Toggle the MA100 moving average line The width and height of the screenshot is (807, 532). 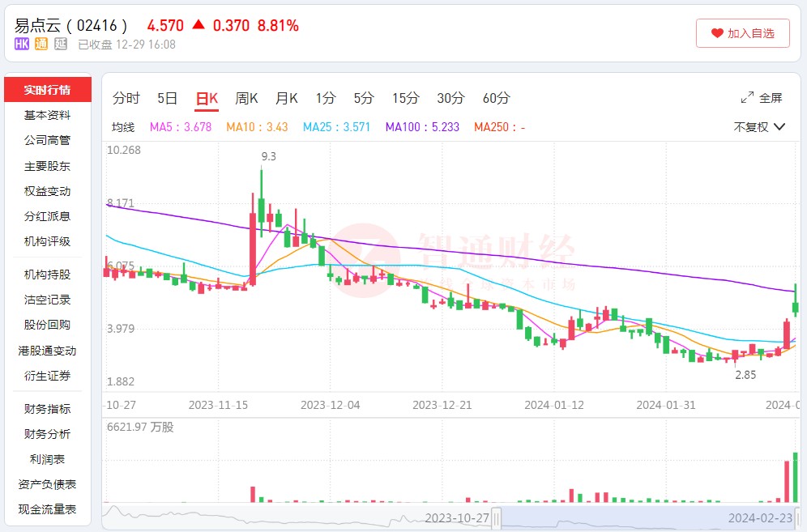click(x=422, y=127)
